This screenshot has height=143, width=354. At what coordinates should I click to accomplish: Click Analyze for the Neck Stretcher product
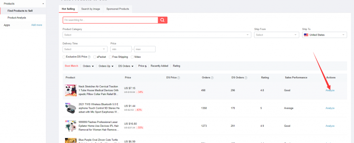[330, 90]
